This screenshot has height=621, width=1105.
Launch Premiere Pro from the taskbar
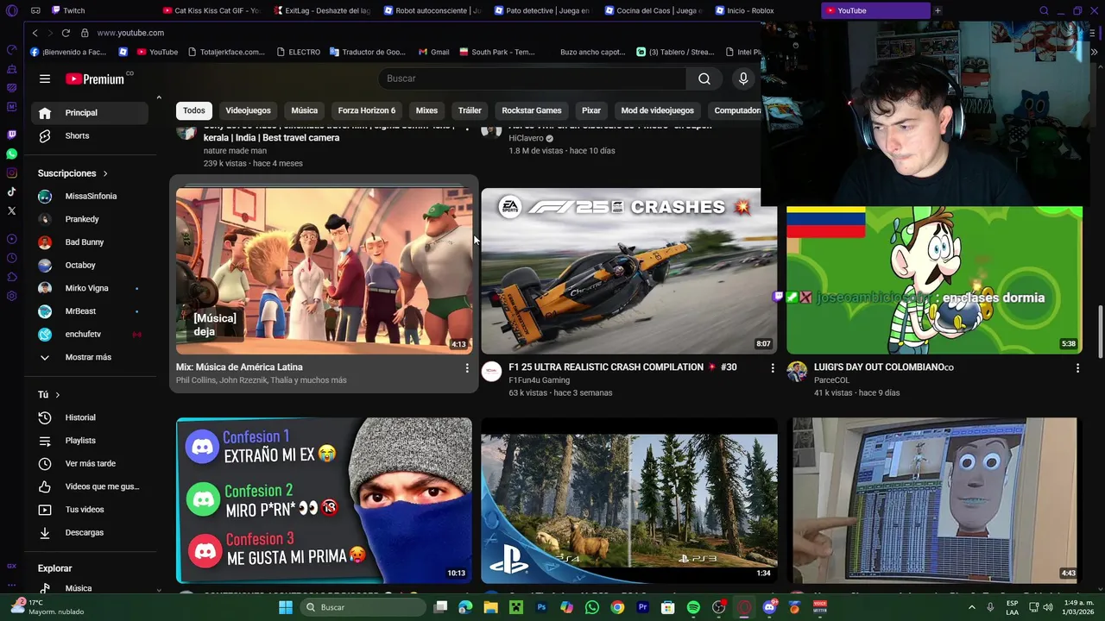click(x=642, y=607)
